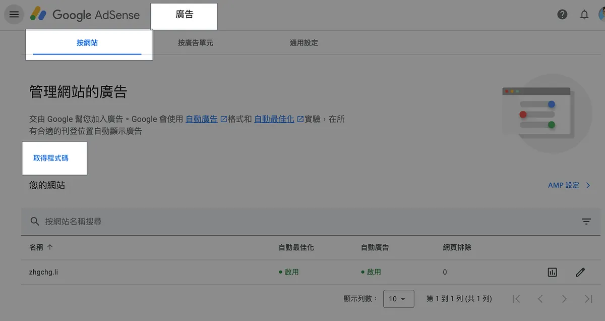Open the hamburger main menu
The image size is (605, 321).
(x=14, y=15)
